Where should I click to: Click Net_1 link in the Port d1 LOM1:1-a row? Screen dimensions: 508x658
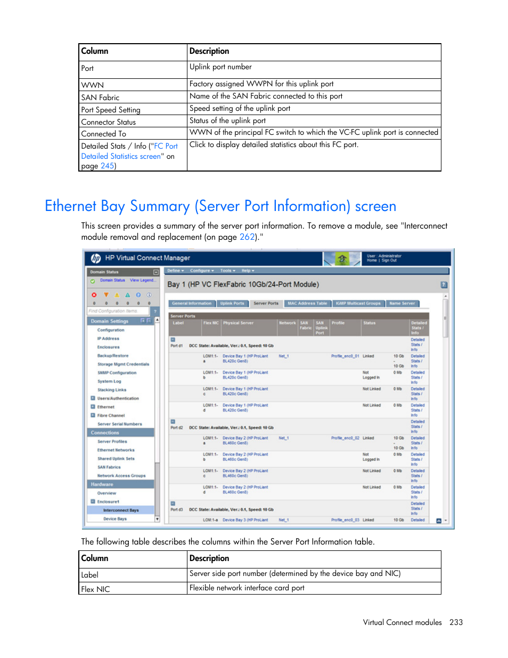pos(284,356)
